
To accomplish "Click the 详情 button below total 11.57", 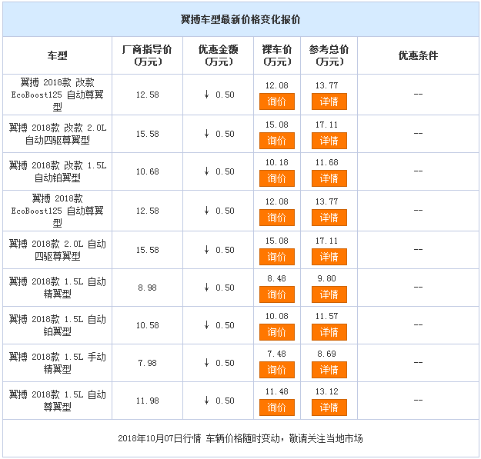I will click(329, 332).
